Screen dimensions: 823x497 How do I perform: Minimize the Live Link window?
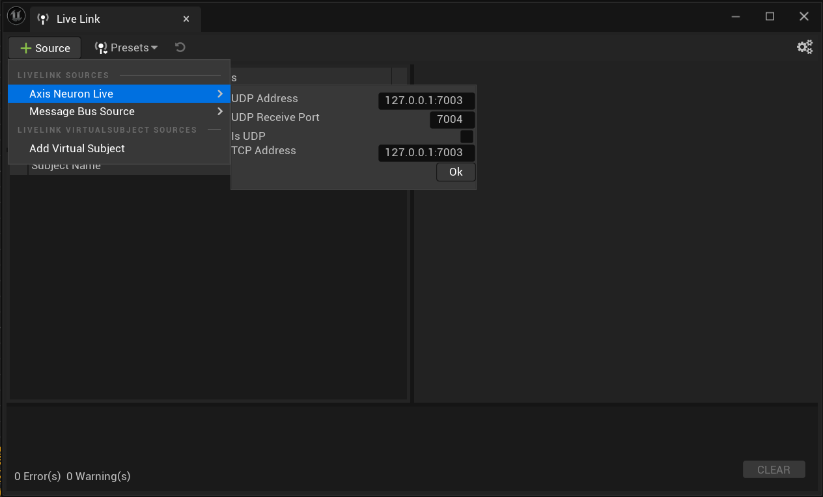(x=736, y=16)
